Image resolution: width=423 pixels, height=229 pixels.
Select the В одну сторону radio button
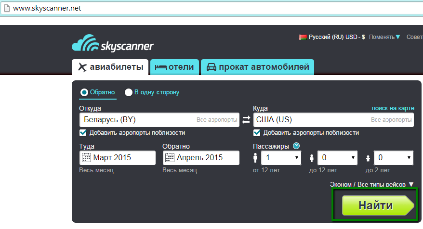(129, 92)
